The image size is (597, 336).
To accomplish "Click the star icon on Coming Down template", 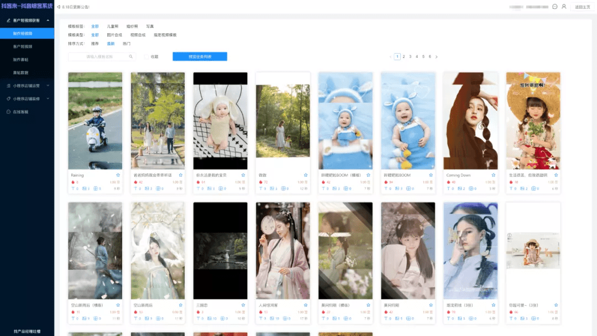I will tap(493, 175).
